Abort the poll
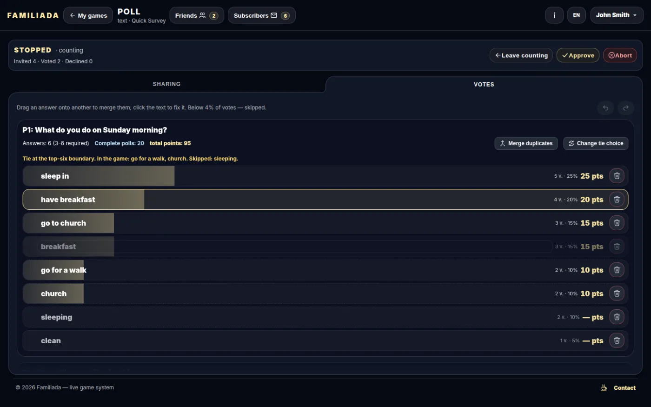This screenshot has width=651, height=407. [x=620, y=55]
